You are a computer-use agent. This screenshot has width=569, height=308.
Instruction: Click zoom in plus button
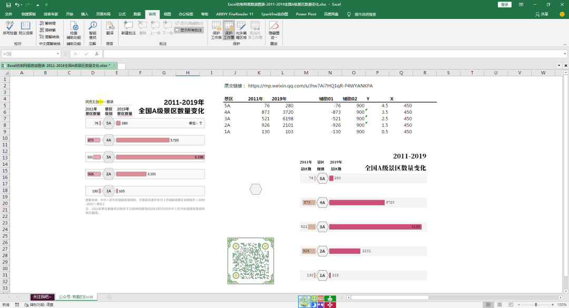tap(553, 305)
